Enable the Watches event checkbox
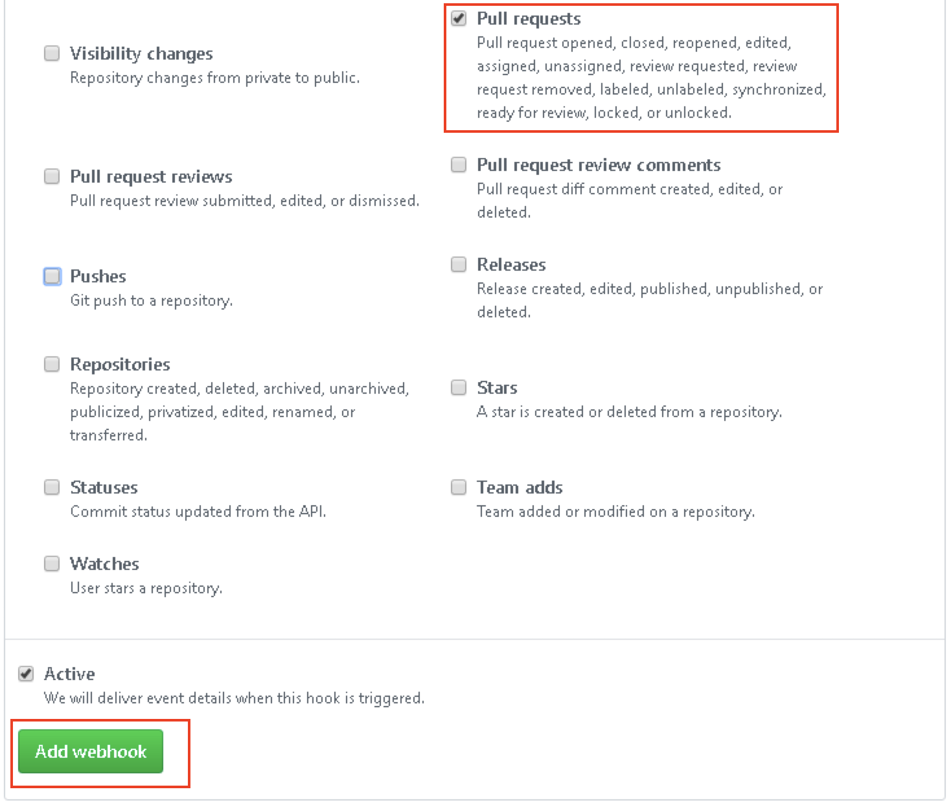The height and width of the screenshot is (807, 951). click(x=52, y=563)
